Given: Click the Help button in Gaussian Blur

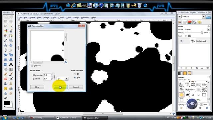Looking at the screenshot, I should [x=37, y=87].
